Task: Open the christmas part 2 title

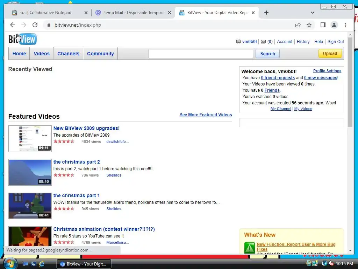Action: click(x=77, y=162)
